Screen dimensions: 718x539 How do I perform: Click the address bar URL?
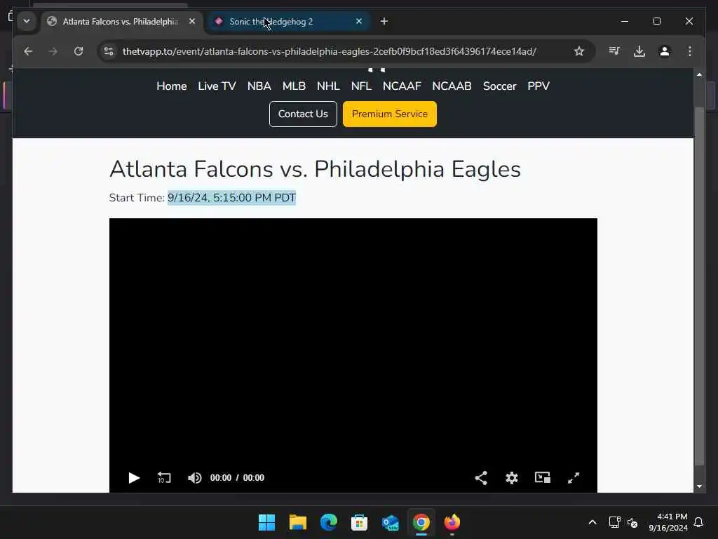[x=330, y=51]
